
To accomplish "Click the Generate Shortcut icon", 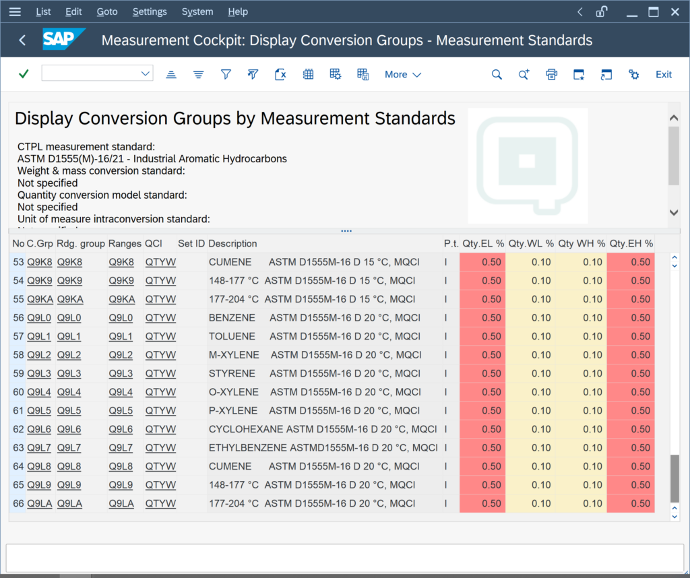I will tap(606, 75).
